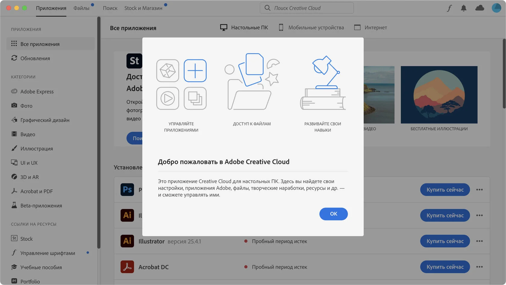This screenshot has height=285, width=506.
Task: Select the Мобильные устройства filter
Action: (311, 27)
